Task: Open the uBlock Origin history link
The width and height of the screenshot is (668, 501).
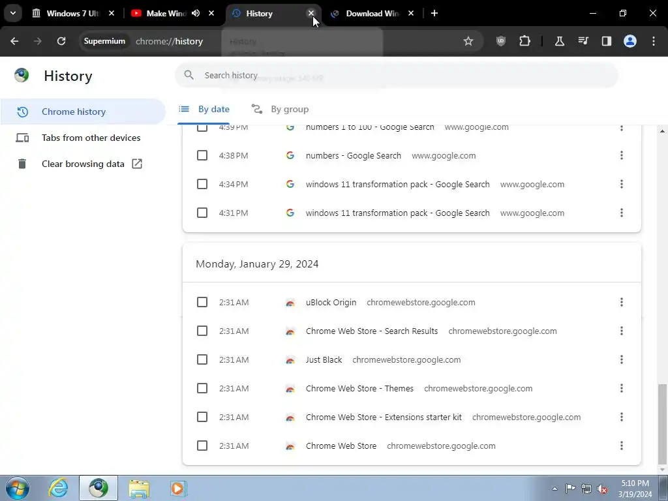Action: click(331, 302)
